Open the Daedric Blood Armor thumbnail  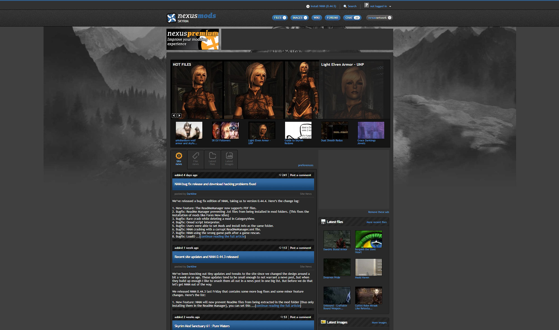coord(337,239)
